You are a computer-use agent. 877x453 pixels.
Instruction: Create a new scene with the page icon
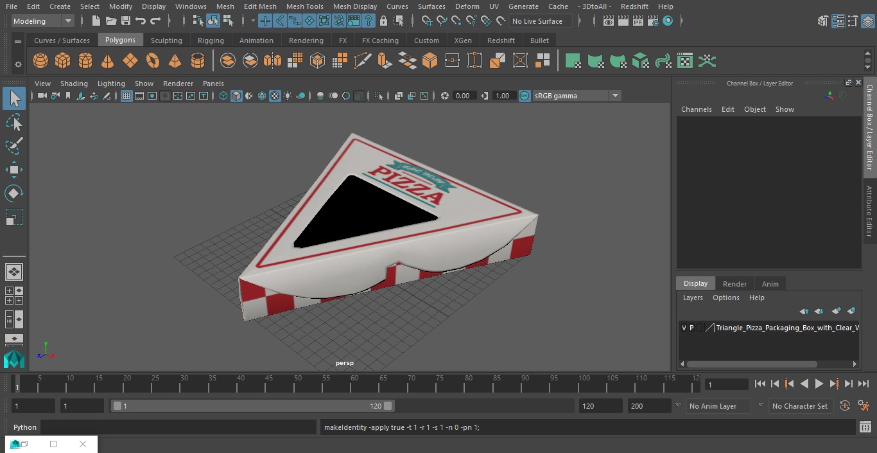click(x=96, y=21)
